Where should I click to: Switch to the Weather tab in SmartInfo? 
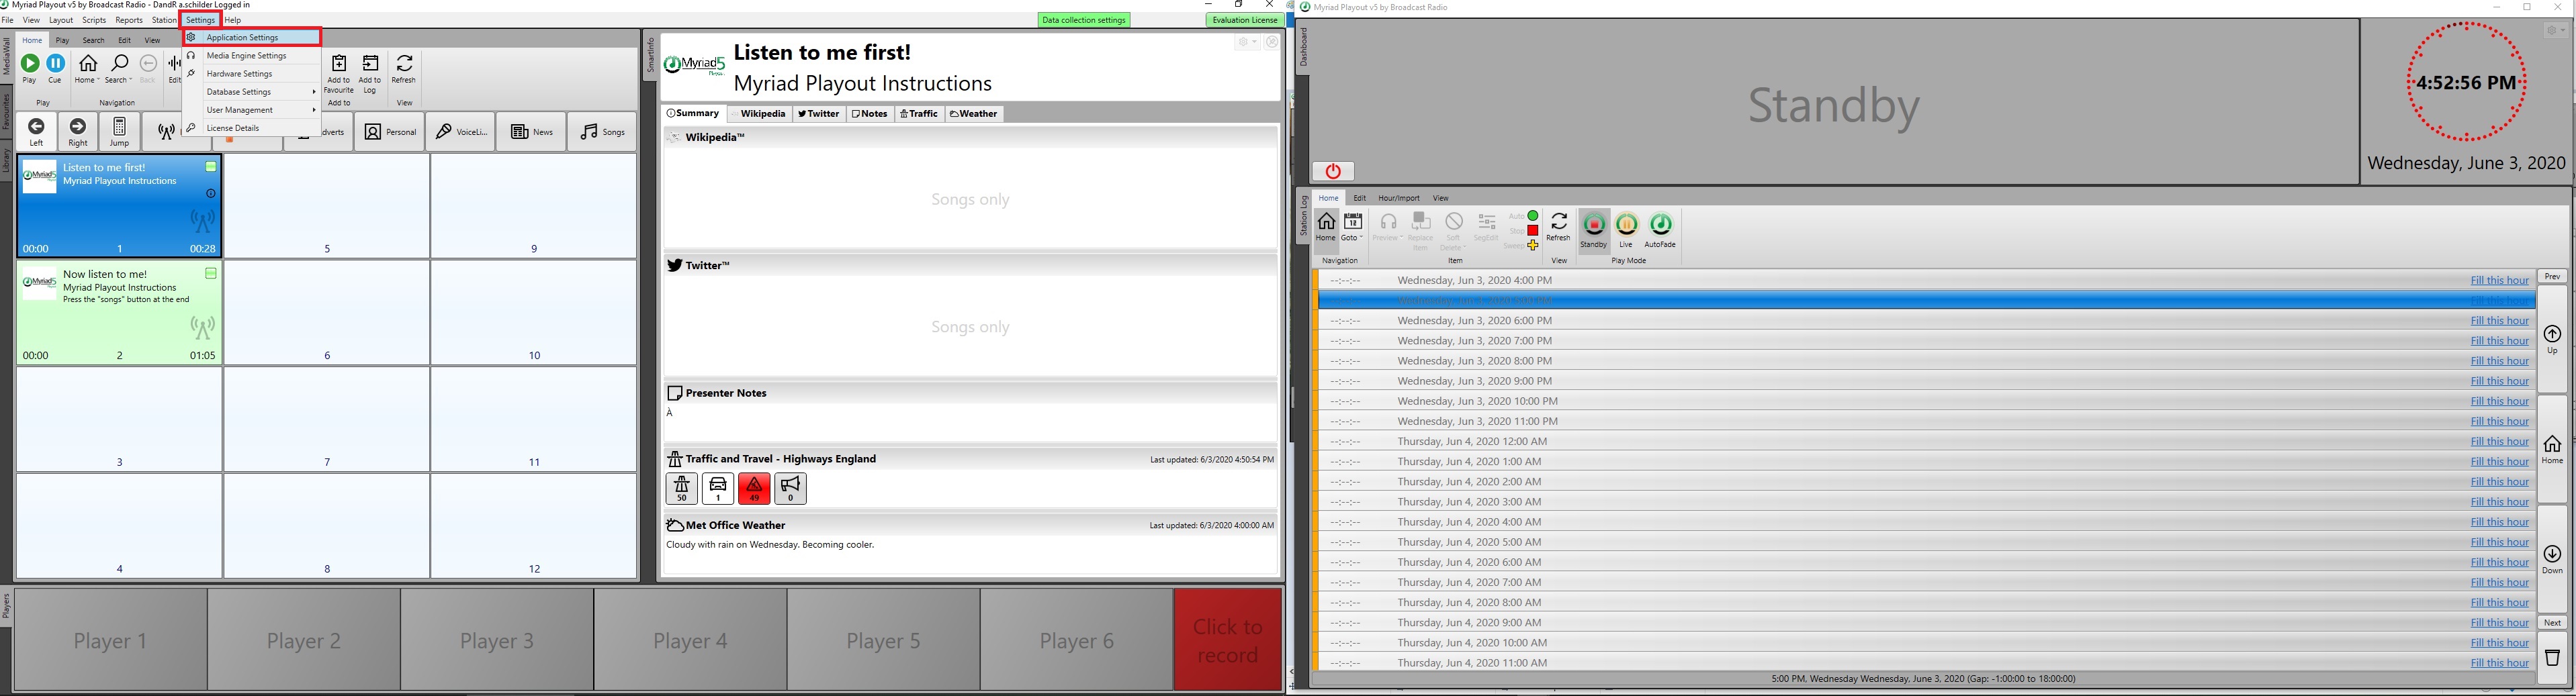click(x=974, y=114)
